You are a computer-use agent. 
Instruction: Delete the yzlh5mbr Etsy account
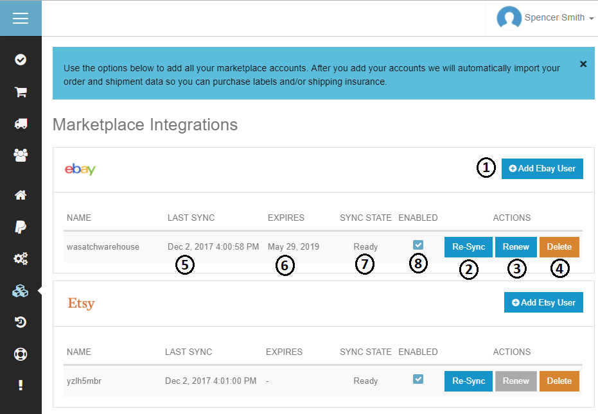pos(559,381)
